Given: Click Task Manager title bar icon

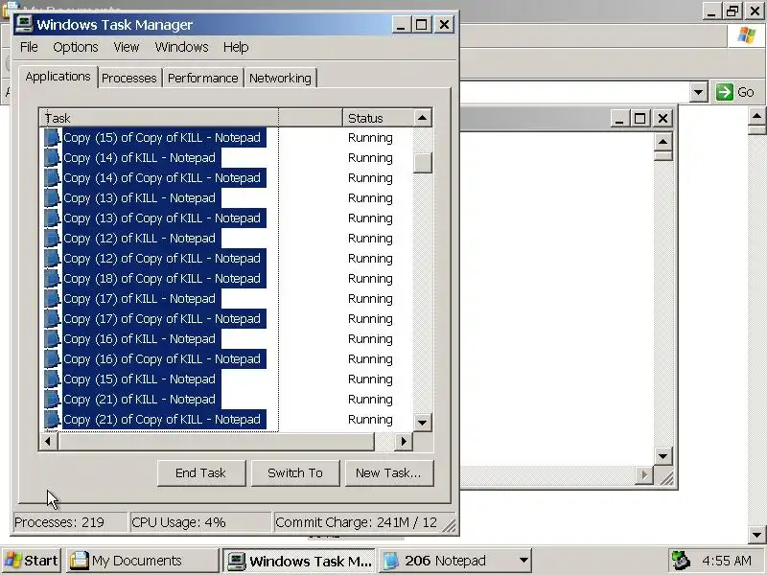Looking at the screenshot, I should (x=23, y=24).
